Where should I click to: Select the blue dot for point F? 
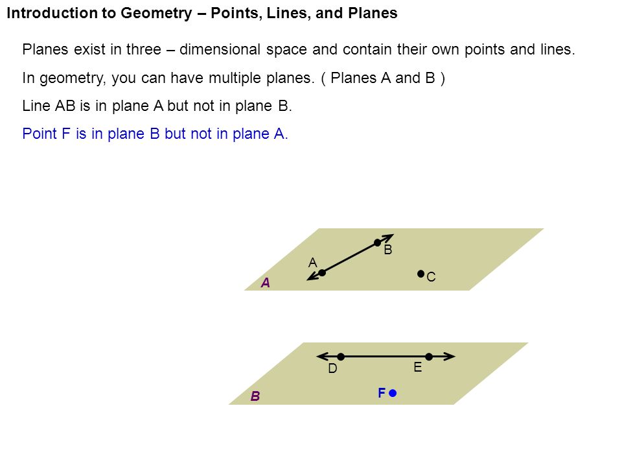tap(393, 393)
